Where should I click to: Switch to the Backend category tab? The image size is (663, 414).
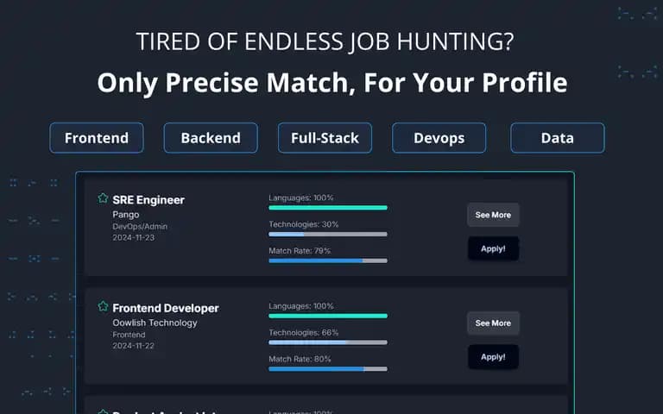coord(211,138)
